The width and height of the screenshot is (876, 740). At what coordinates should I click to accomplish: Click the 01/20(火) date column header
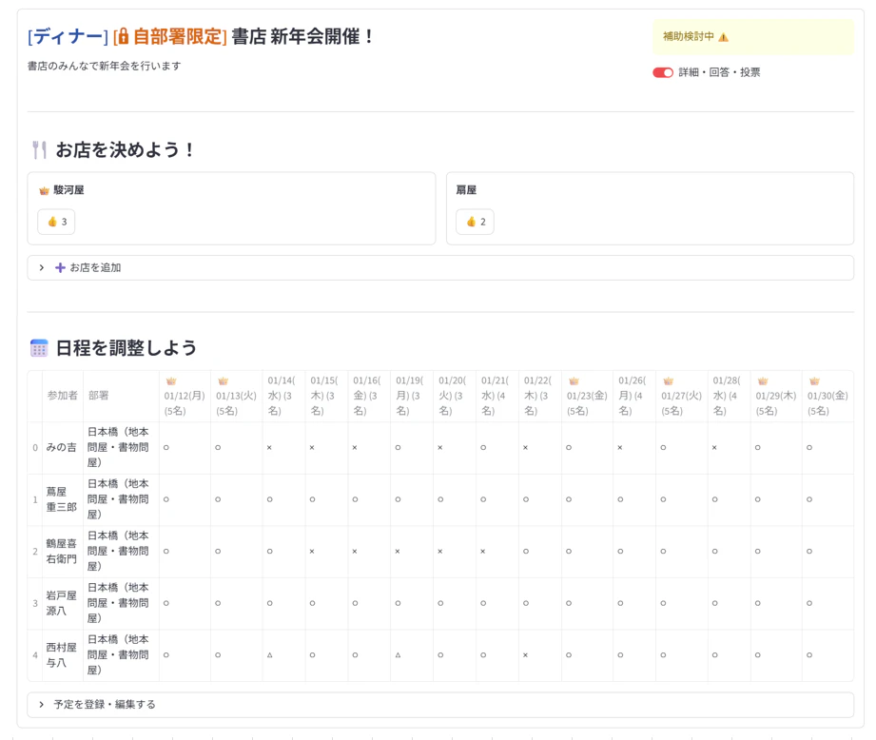453,396
